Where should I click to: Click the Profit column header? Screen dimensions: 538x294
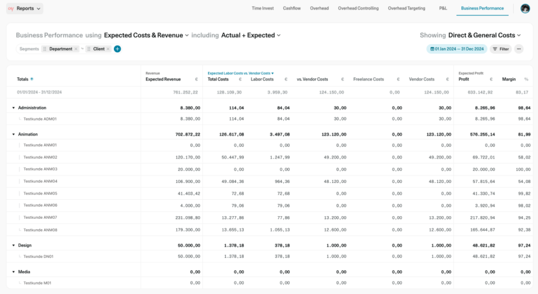[x=464, y=79]
